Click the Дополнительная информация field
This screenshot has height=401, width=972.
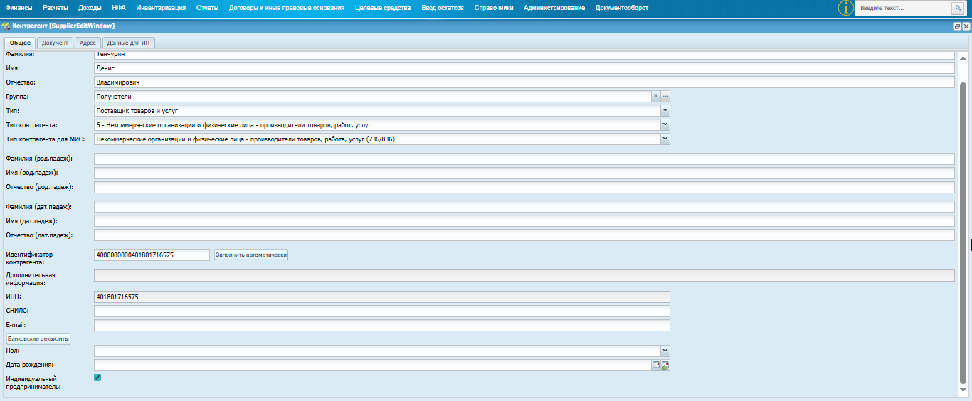click(x=524, y=276)
